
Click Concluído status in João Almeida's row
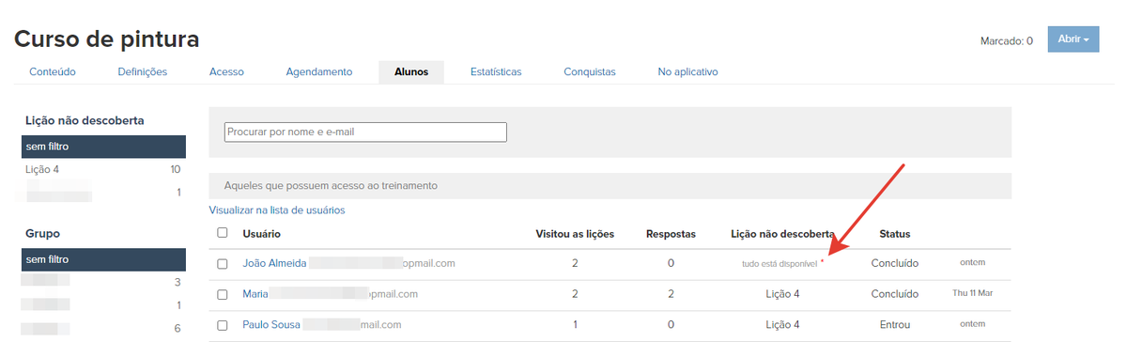click(894, 263)
